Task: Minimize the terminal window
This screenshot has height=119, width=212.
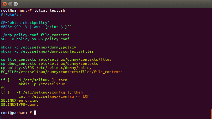Action: [10, 4]
